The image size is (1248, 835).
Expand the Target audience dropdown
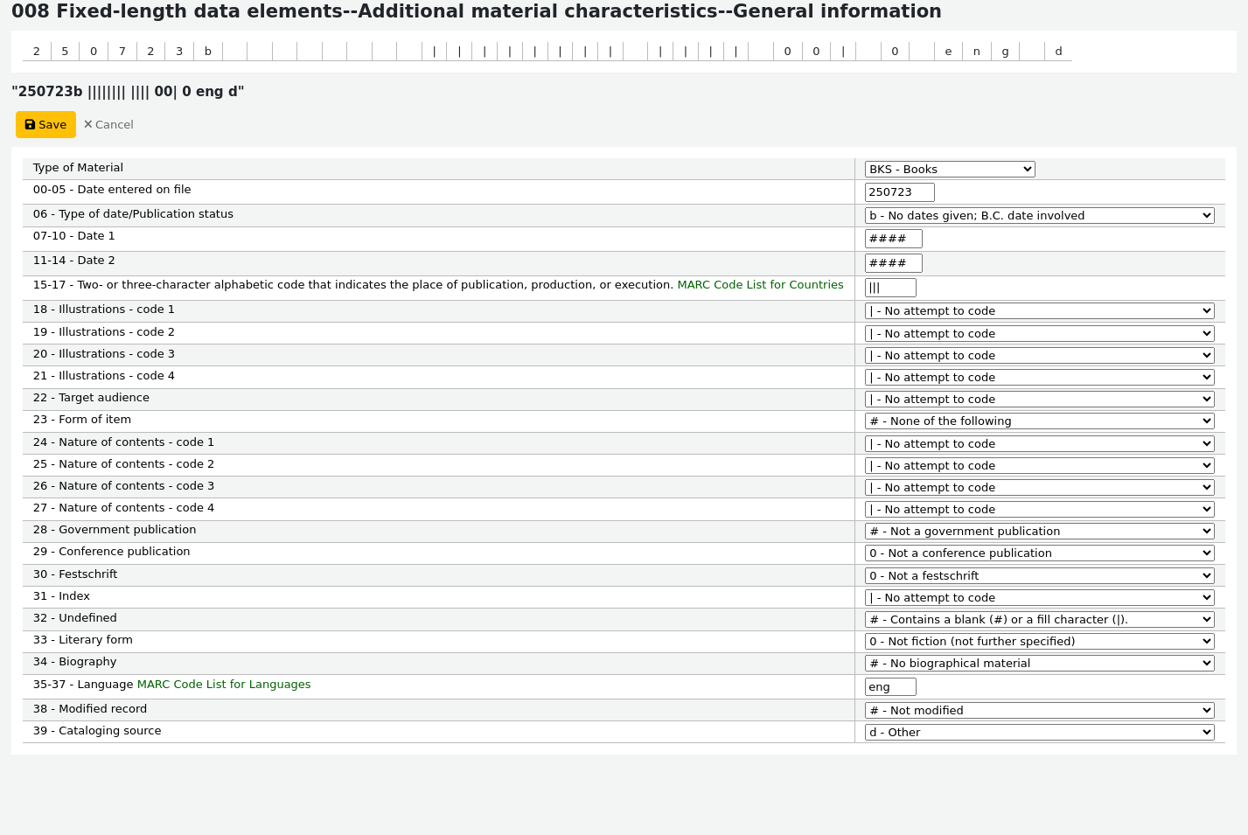click(x=1039, y=400)
